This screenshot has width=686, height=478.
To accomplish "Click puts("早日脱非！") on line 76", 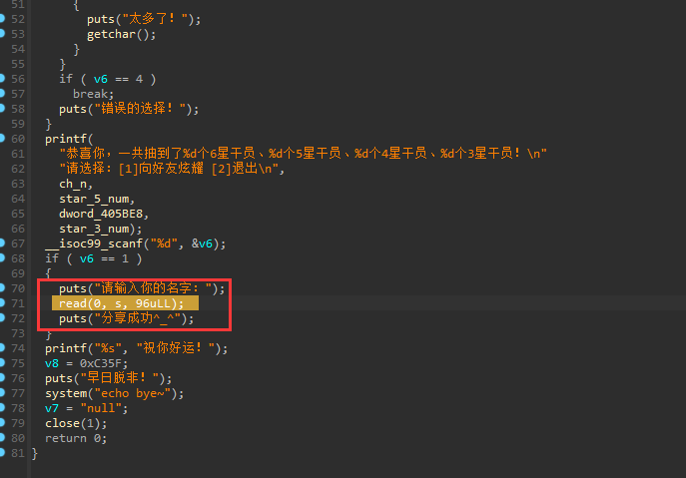I will 109,378.
